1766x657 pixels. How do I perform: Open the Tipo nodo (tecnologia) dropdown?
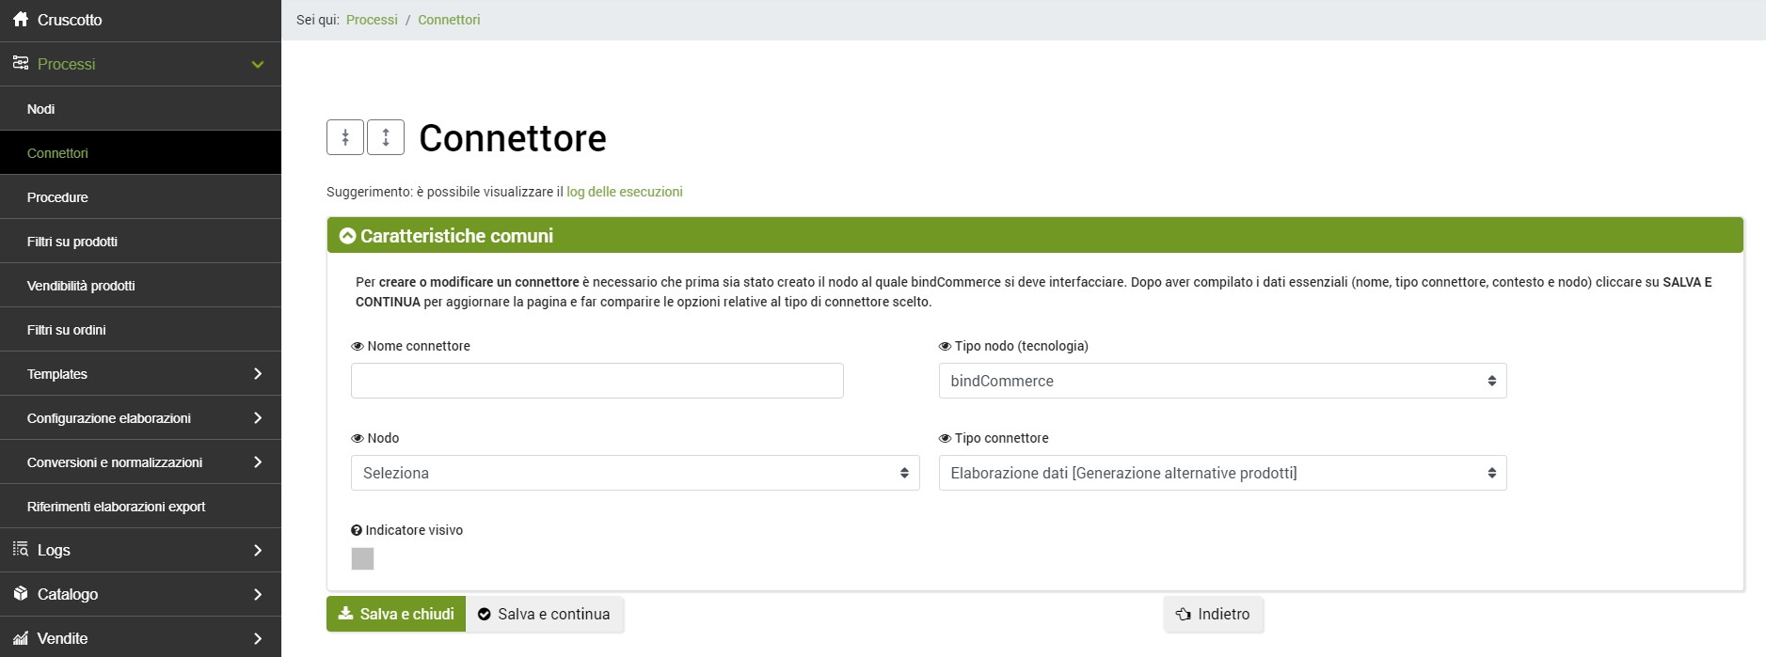(x=1222, y=381)
